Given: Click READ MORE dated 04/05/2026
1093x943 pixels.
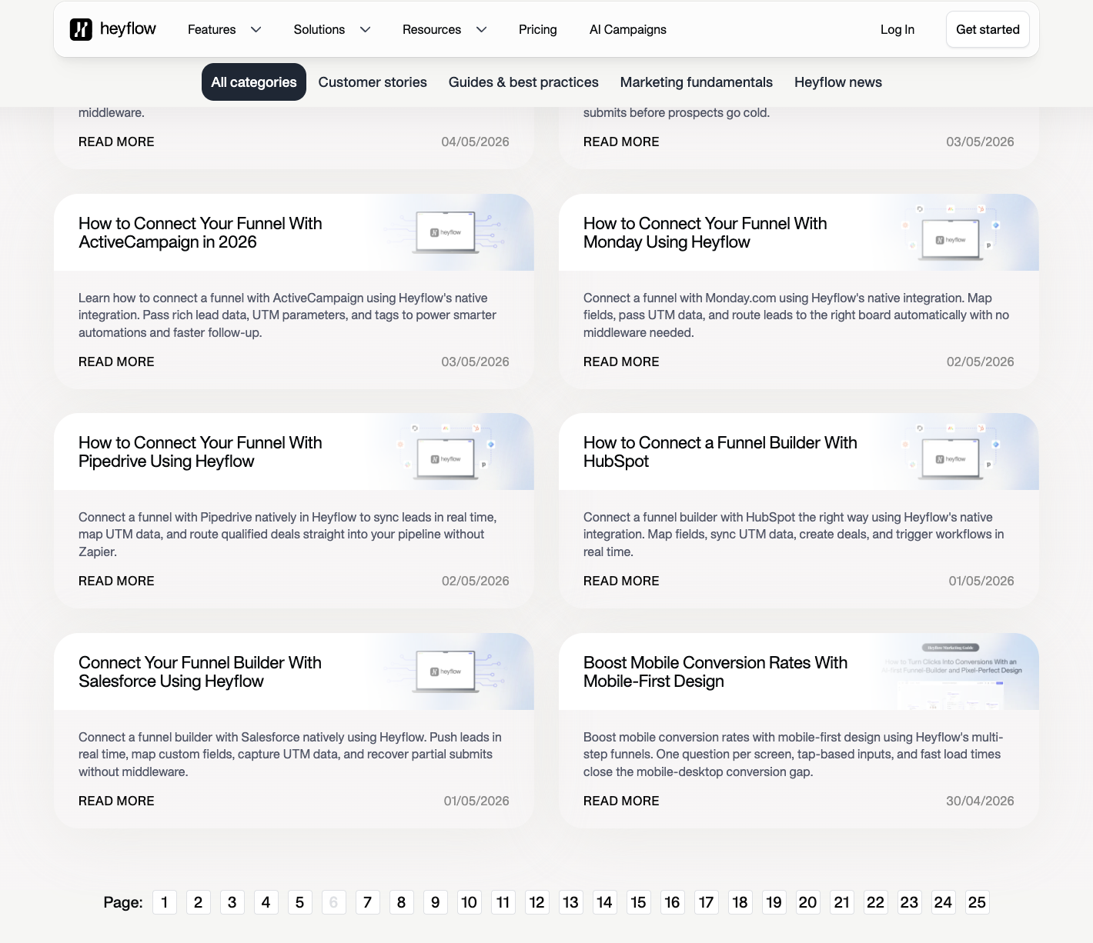Looking at the screenshot, I should coord(116,142).
